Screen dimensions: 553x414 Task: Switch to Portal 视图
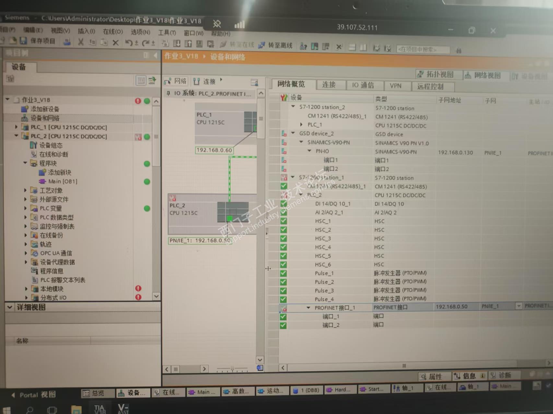point(34,395)
